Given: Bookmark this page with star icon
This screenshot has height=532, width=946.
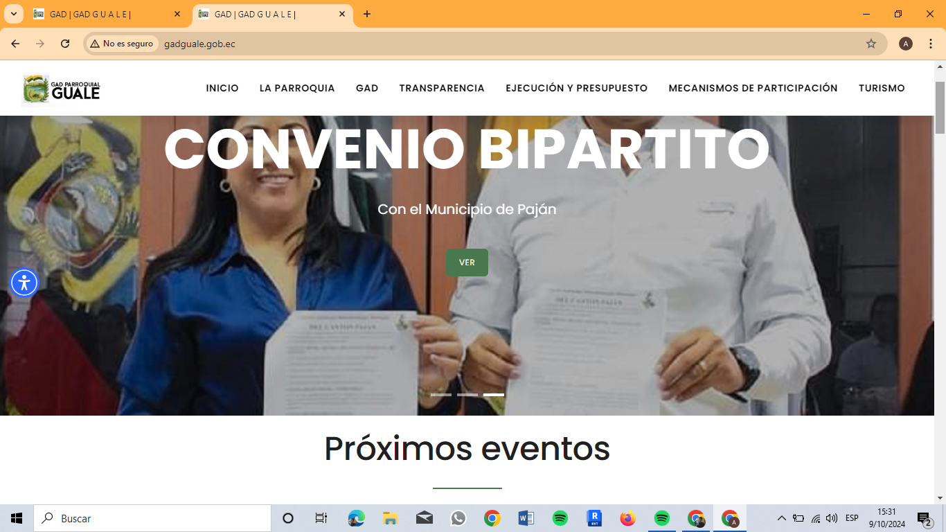Looking at the screenshot, I should pos(871,44).
